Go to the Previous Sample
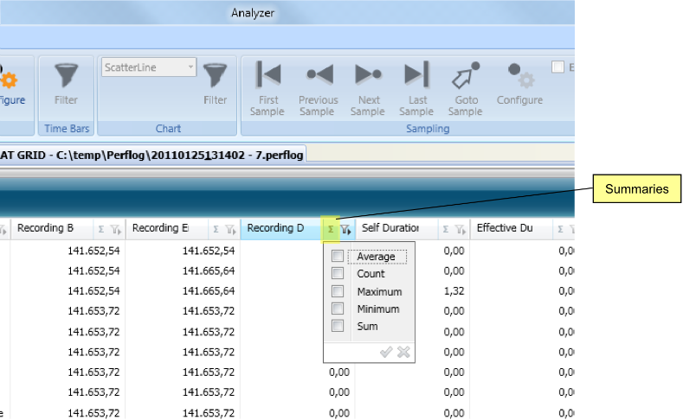The height and width of the screenshot is (420, 683). pyautogui.click(x=318, y=89)
